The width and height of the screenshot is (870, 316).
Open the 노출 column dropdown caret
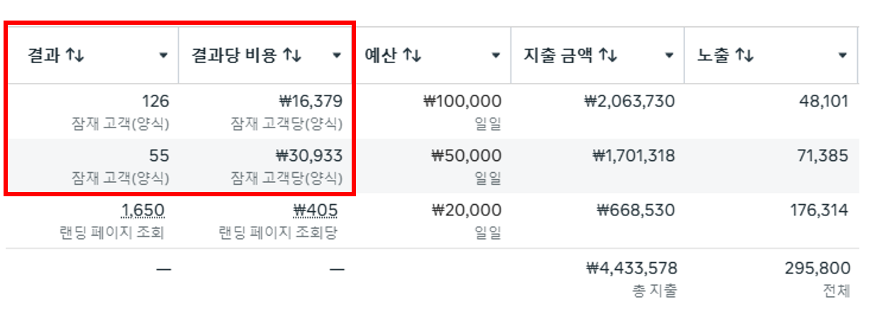tap(842, 55)
